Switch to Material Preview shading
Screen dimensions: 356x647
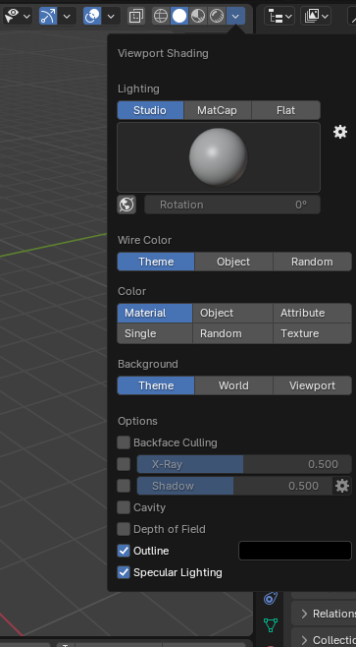[198, 16]
